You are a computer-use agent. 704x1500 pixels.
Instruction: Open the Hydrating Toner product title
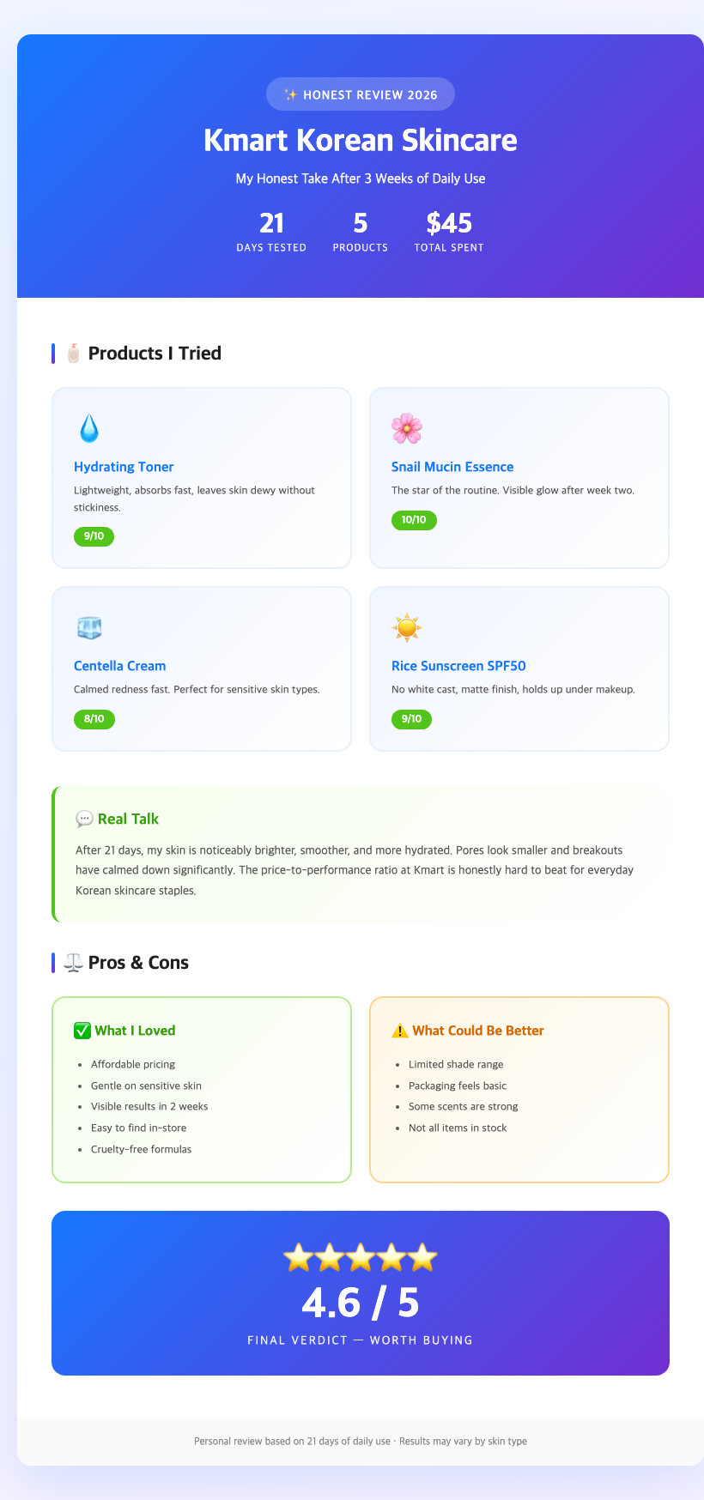(124, 467)
